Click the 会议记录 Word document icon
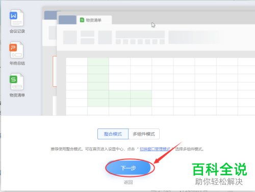 16,18
